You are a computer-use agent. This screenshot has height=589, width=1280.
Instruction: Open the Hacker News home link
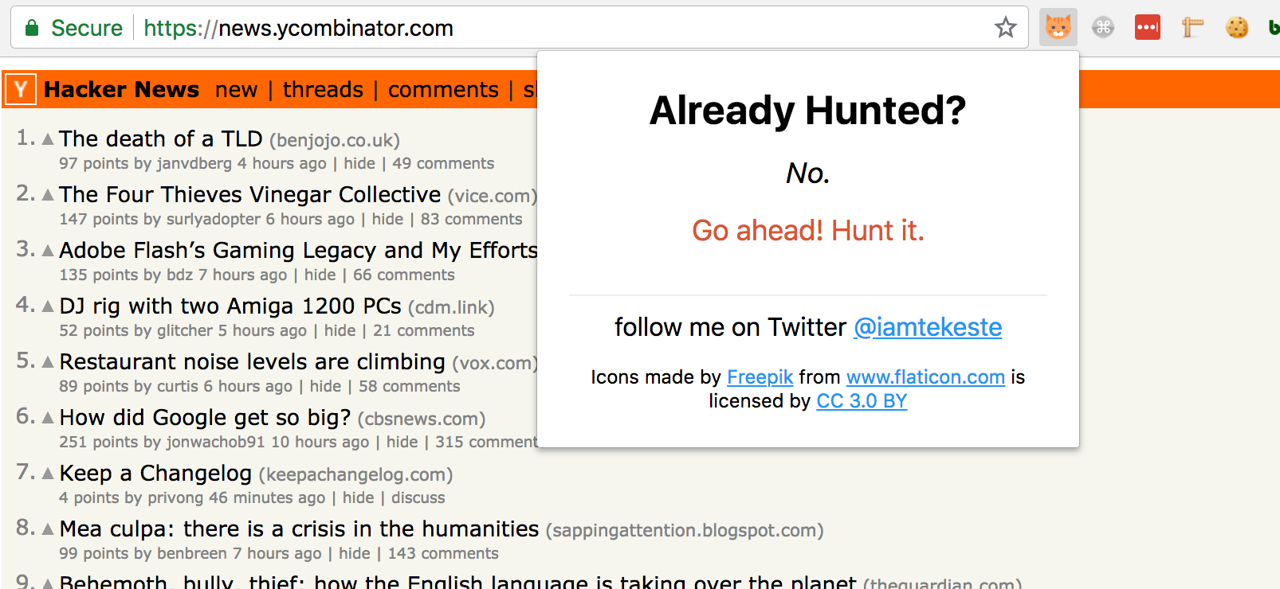point(122,89)
